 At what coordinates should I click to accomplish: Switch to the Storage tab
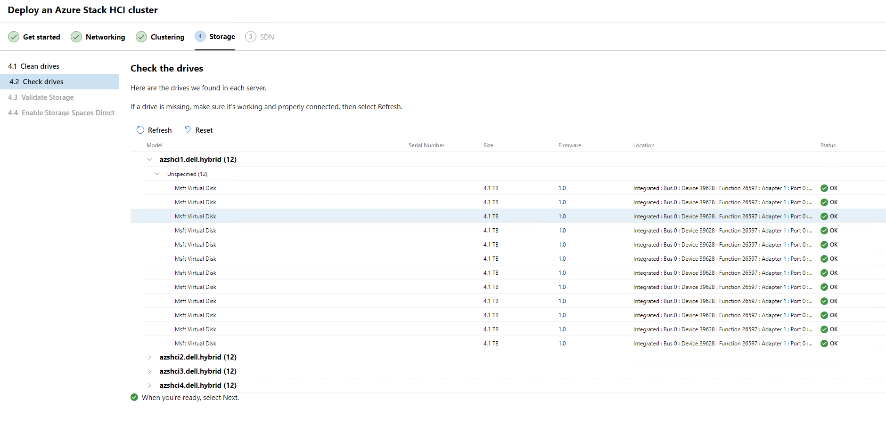222,37
